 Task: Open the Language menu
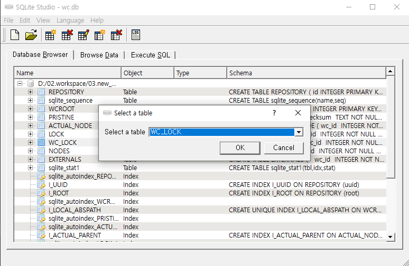coord(70,21)
